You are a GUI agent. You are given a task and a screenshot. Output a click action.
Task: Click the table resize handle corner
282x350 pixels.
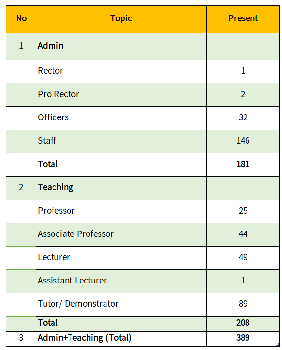click(278, 345)
